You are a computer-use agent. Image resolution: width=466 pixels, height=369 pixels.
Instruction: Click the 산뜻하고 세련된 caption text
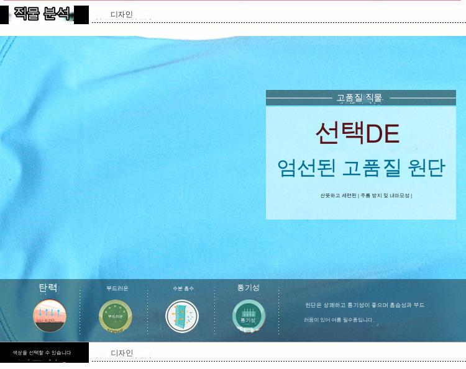pyautogui.click(x=338, y=195)
